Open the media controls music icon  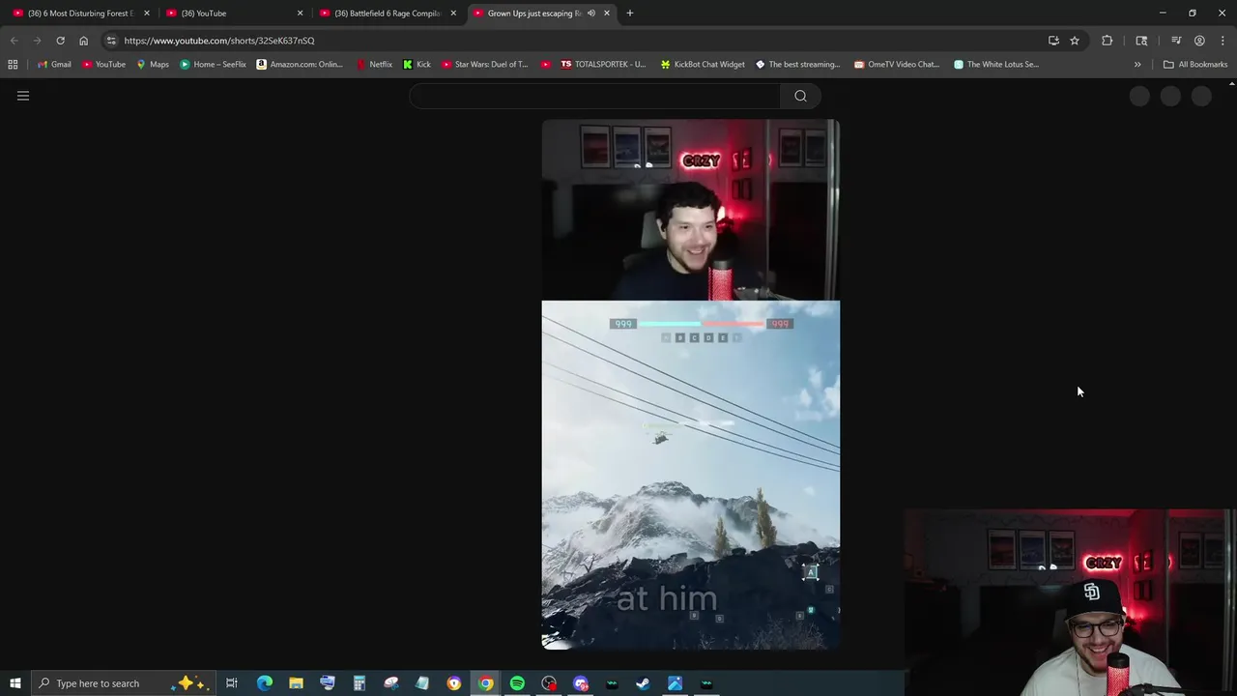(1176, 41)
